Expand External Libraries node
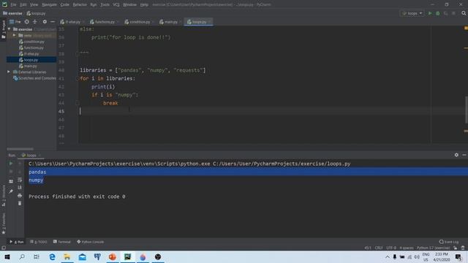The image size is (468, 263). [x=9, y=72]
